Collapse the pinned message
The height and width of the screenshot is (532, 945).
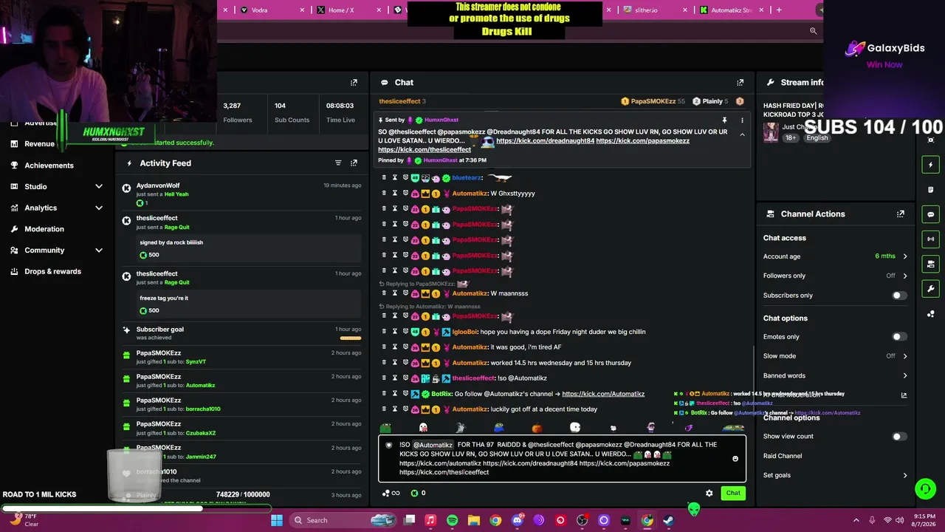pyautogui.click(x=742, y=134)
